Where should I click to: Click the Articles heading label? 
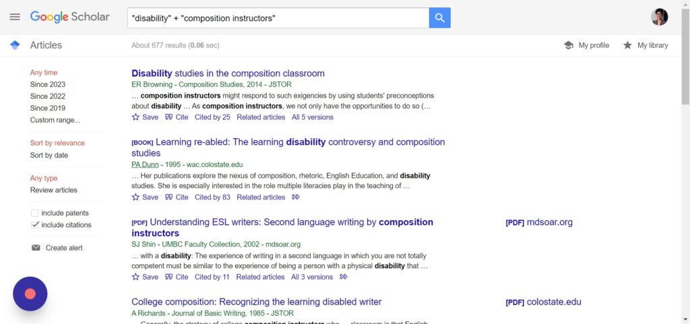point(46,45)
